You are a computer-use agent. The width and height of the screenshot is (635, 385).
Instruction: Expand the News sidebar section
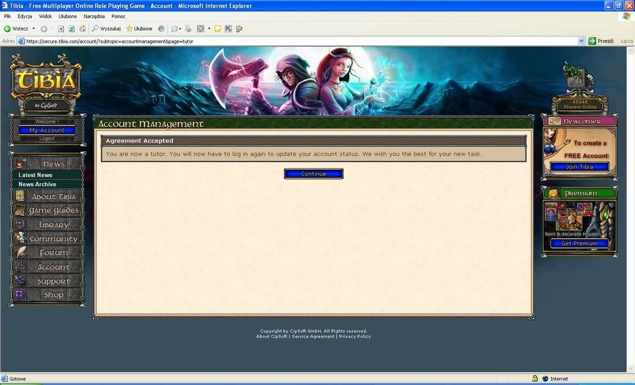click(47, 163)
